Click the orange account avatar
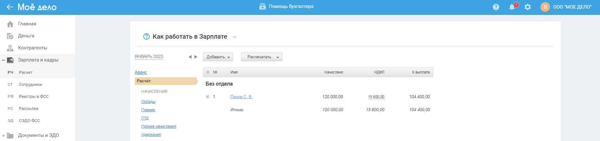The image size is (600, 141). coord(545,7)
